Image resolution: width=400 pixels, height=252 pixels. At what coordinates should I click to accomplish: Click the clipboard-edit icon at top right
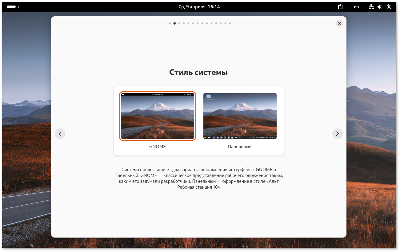(x=389, y=6)
